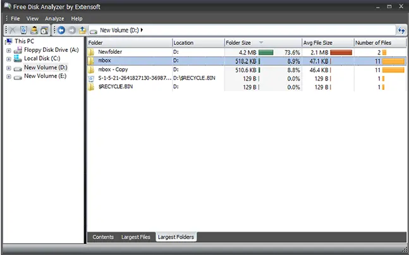Image resolution: width=409 pixels, height=255 pixels.
Task: Select the S-1-5-21-2641827130 entry
Action: [x=135, y=78]
